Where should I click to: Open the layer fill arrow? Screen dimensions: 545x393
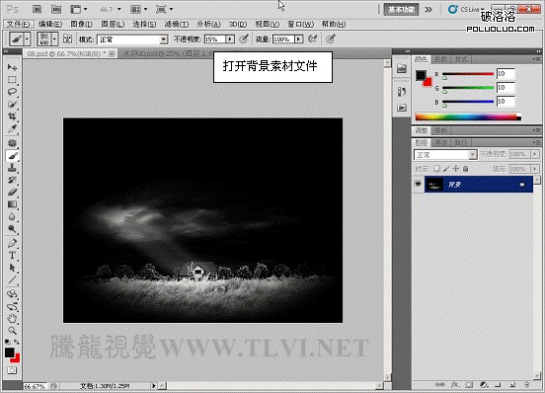[535, 169]
